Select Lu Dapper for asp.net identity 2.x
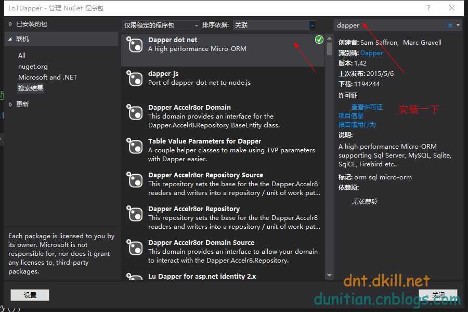Viewport: 468px width, 312px height. [x=202, y=276]
